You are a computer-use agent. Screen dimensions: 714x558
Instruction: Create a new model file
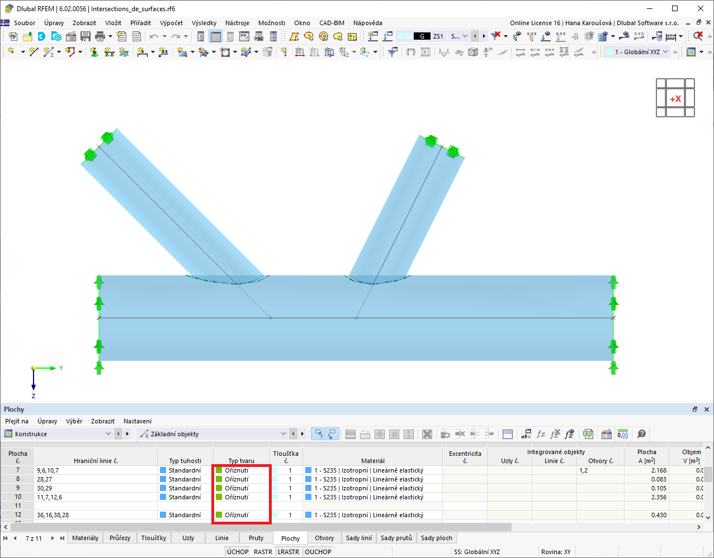(12, 36)
